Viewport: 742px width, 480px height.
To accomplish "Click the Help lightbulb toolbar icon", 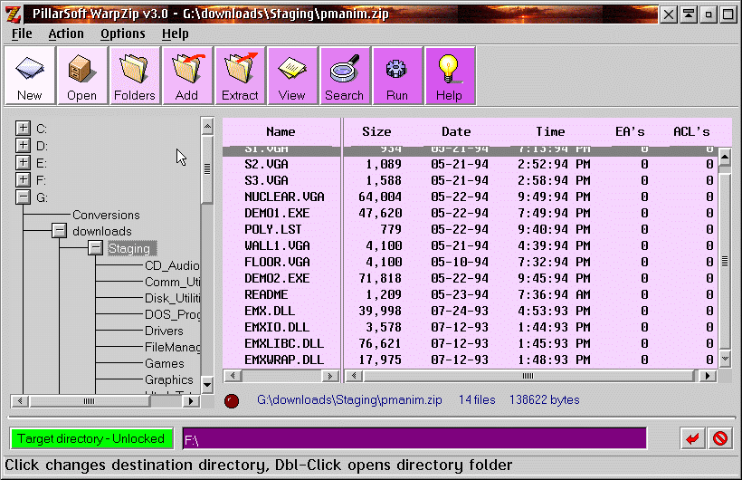I will [450, 75].
